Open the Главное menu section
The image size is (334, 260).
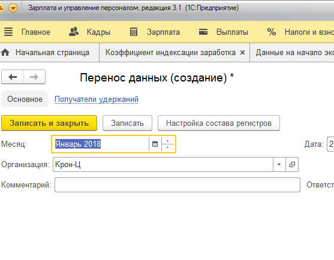(36, 32)
